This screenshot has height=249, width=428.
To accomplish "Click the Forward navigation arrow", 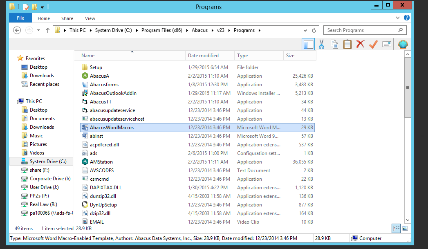I will (x=29, y=30).
